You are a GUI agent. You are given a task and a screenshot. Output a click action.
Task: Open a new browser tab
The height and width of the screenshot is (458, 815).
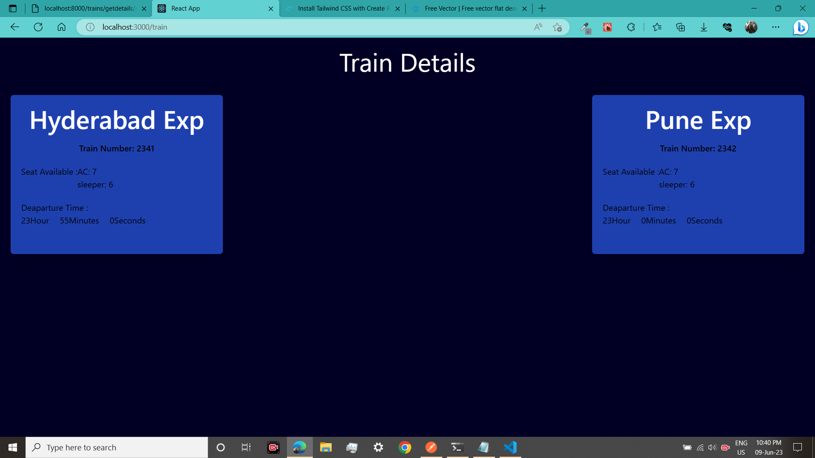click(542, 8)
